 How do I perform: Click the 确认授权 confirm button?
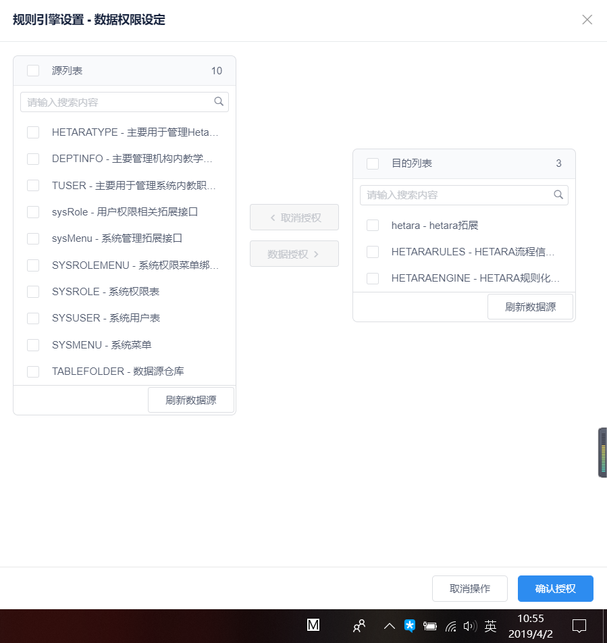pos(555,588)
